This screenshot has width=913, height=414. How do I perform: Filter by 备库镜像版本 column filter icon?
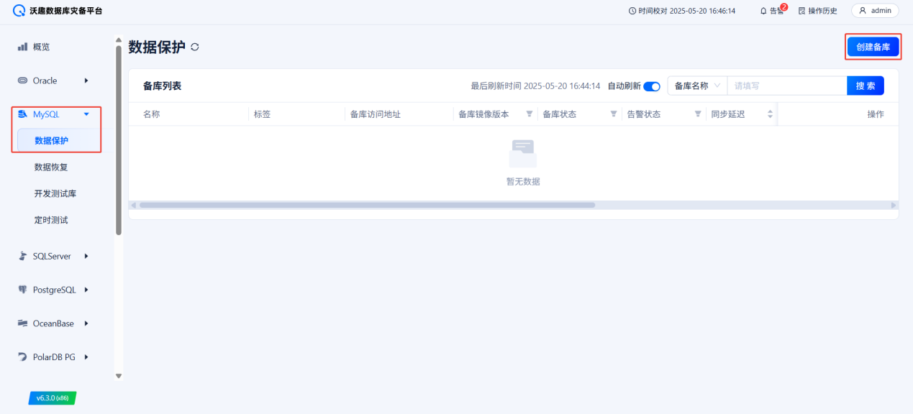(530, 114)
